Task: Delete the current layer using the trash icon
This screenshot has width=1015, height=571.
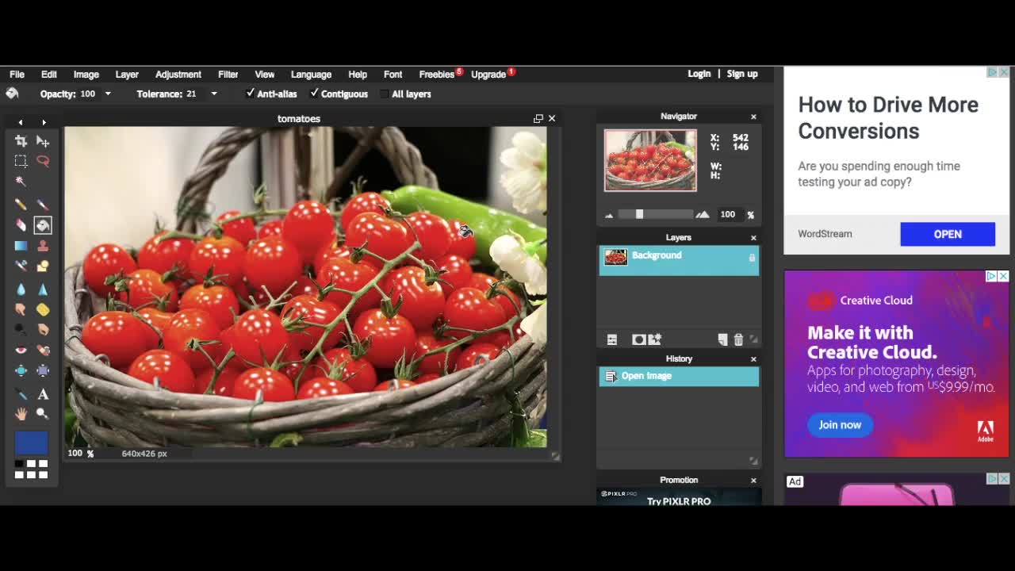Action: click(x=738, y=339)
